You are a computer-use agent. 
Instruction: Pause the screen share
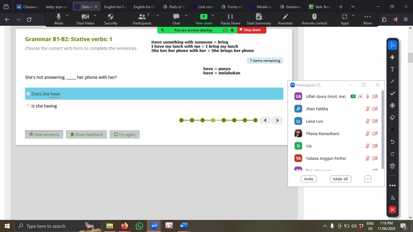230,19
